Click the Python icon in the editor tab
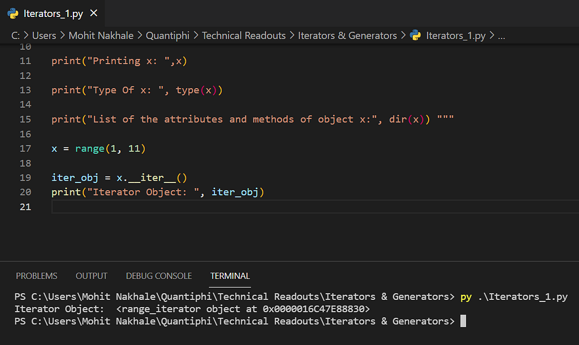 click(x=13, y=14)
